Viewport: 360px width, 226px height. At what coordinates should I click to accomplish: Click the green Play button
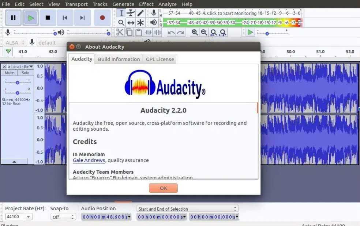30,18
